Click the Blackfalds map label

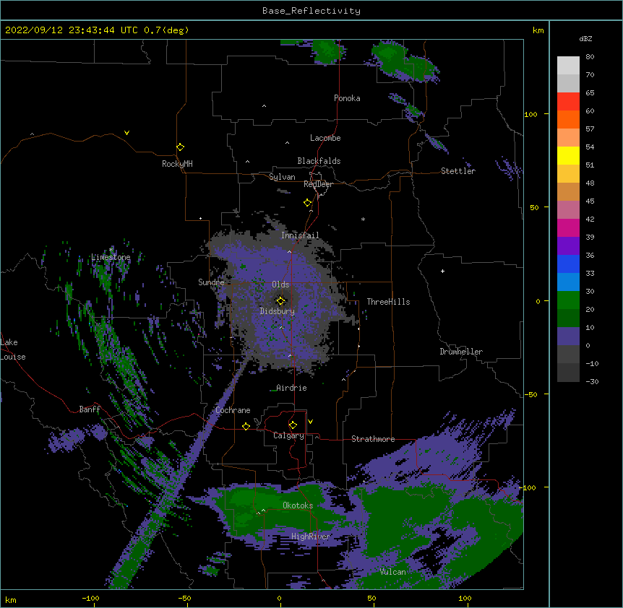click(x=319, y=161)
